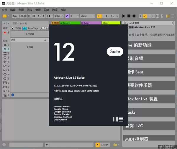The width and height of the screenshot is (177, 149).
Task: Click the Tap tempo button
Action: [x=15, y=16]
